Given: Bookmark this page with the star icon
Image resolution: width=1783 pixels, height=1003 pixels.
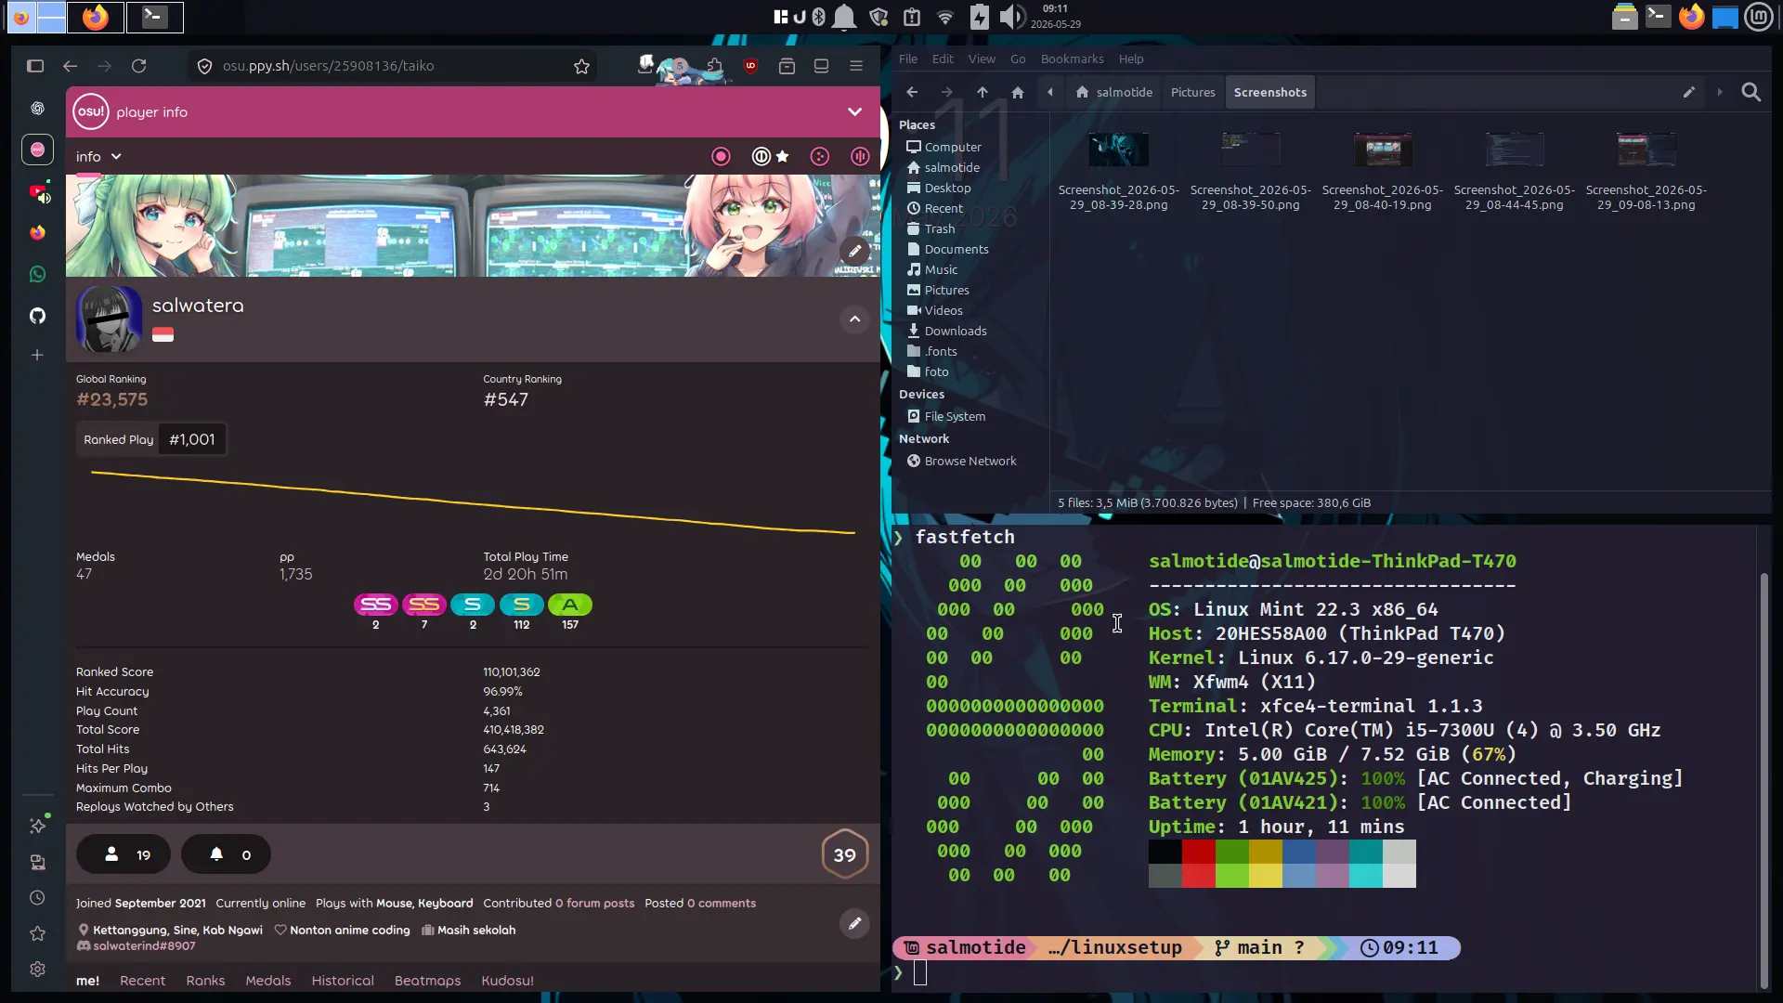Looking at the screenshot, I should [x=581, y=66].
